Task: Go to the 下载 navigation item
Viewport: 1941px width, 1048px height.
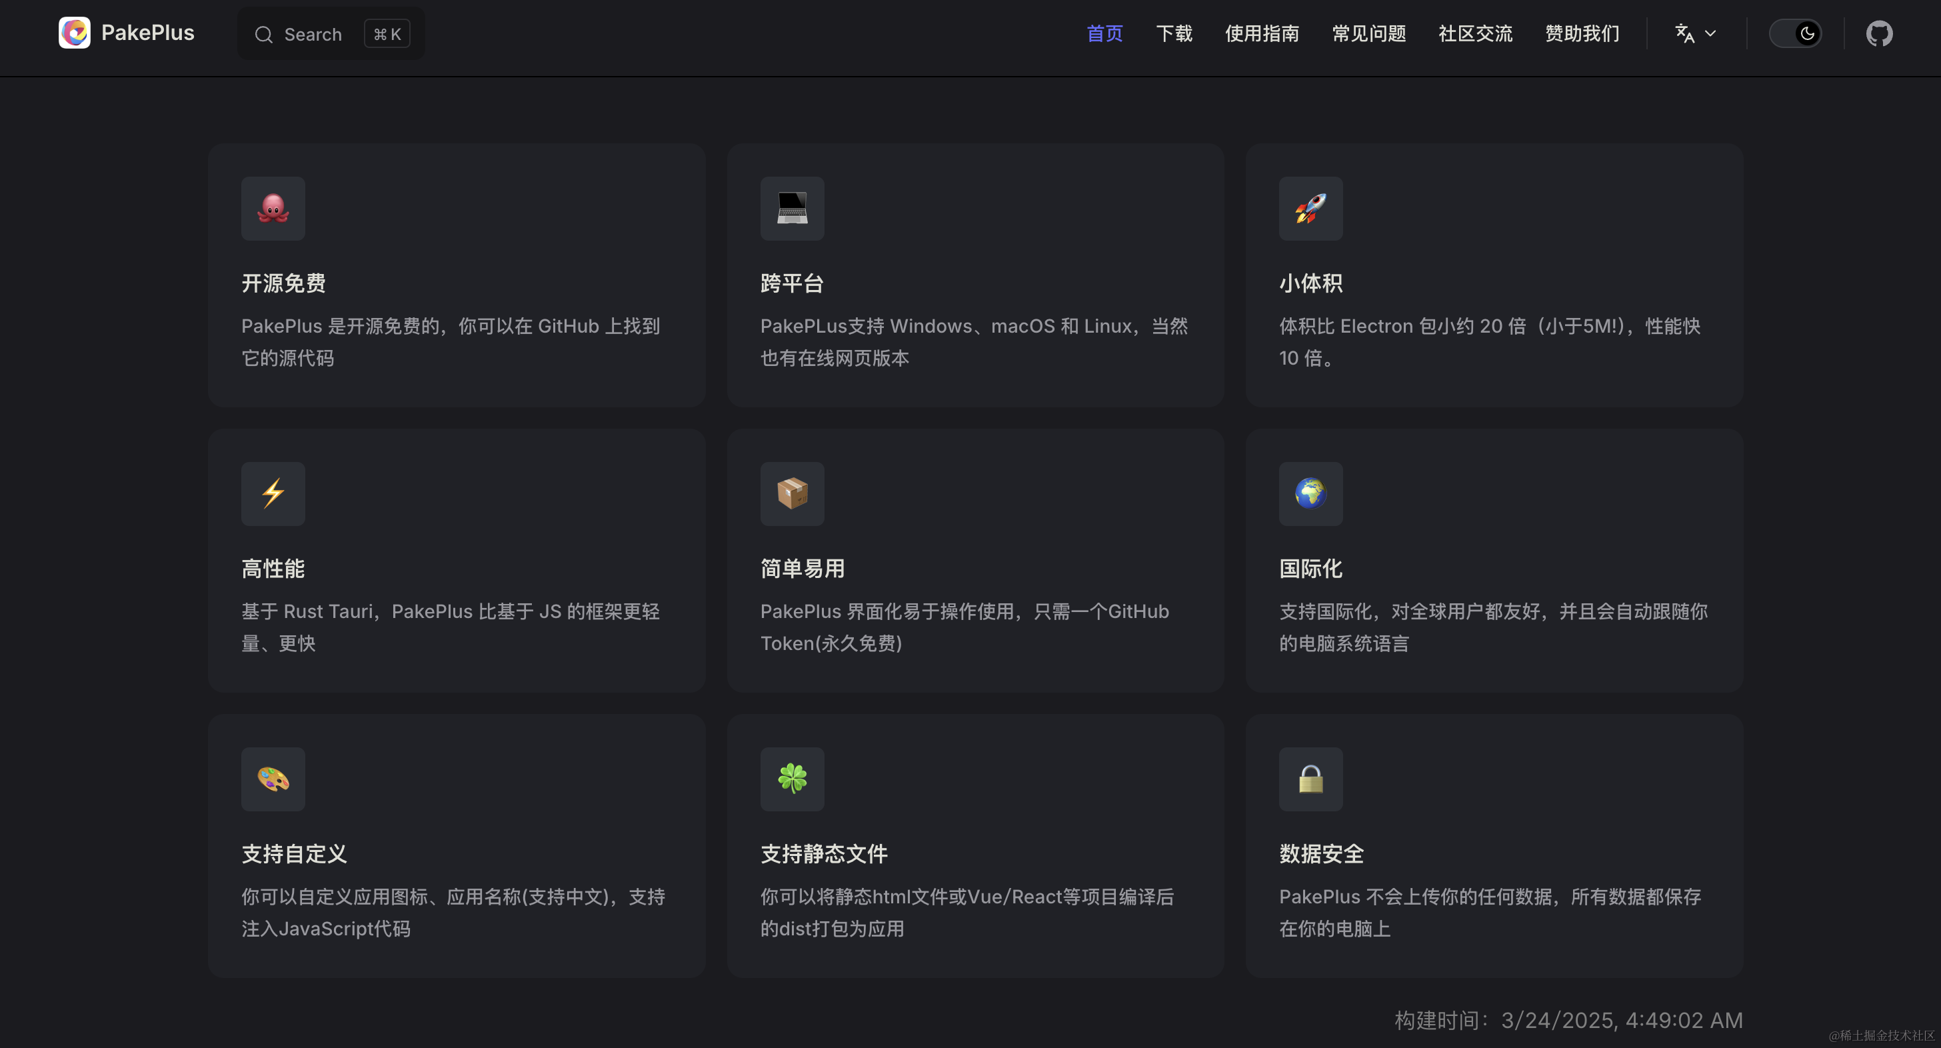Action: pyautogui.click(x=1173, y=34)
